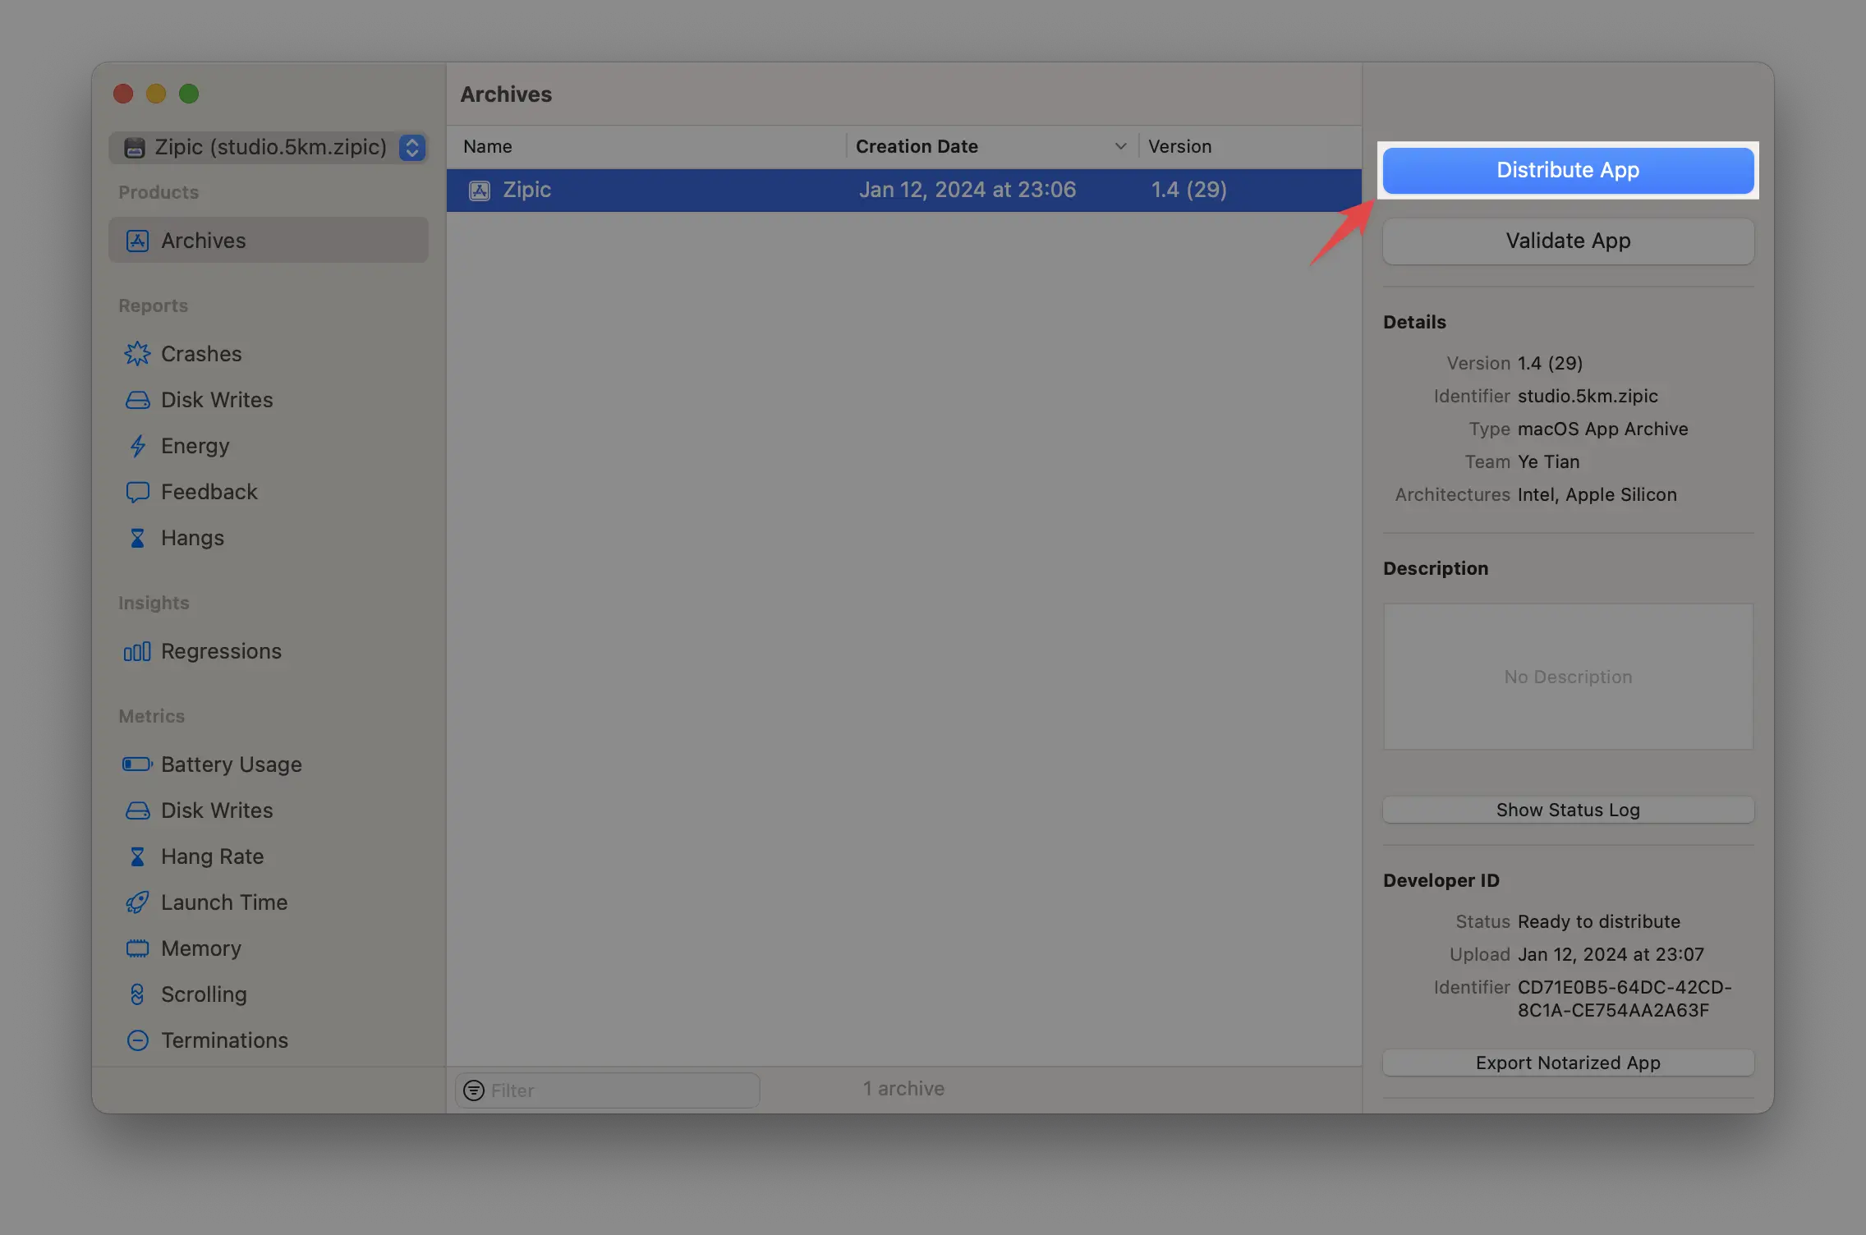Click the Memory chip icon
The height and width of the screenshot is (1235, 1866).
137,948
